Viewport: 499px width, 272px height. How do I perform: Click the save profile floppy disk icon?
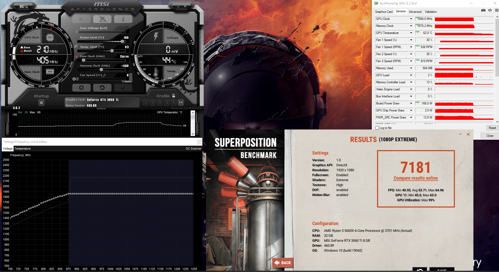pos(181,103)
